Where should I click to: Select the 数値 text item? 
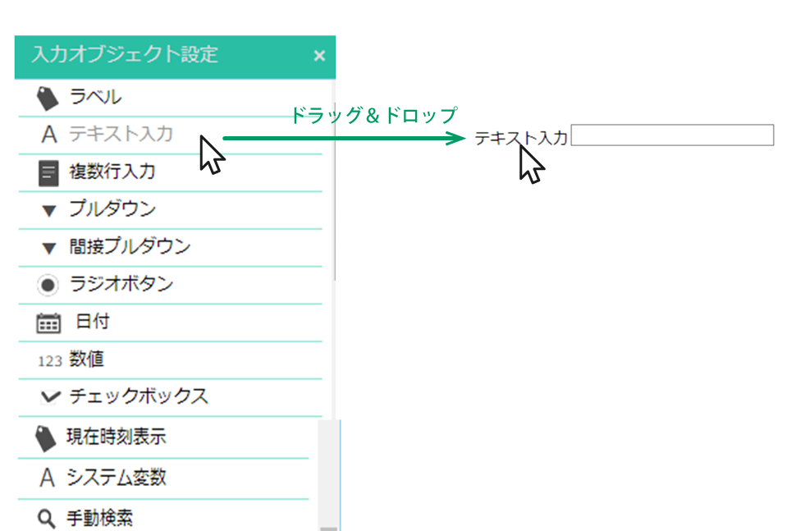[x=86, y=359]
